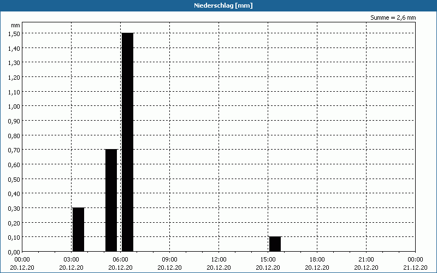The image size is (437, 273).
Task: Click the 1,20 y-axis value
Action: [15, 78]
